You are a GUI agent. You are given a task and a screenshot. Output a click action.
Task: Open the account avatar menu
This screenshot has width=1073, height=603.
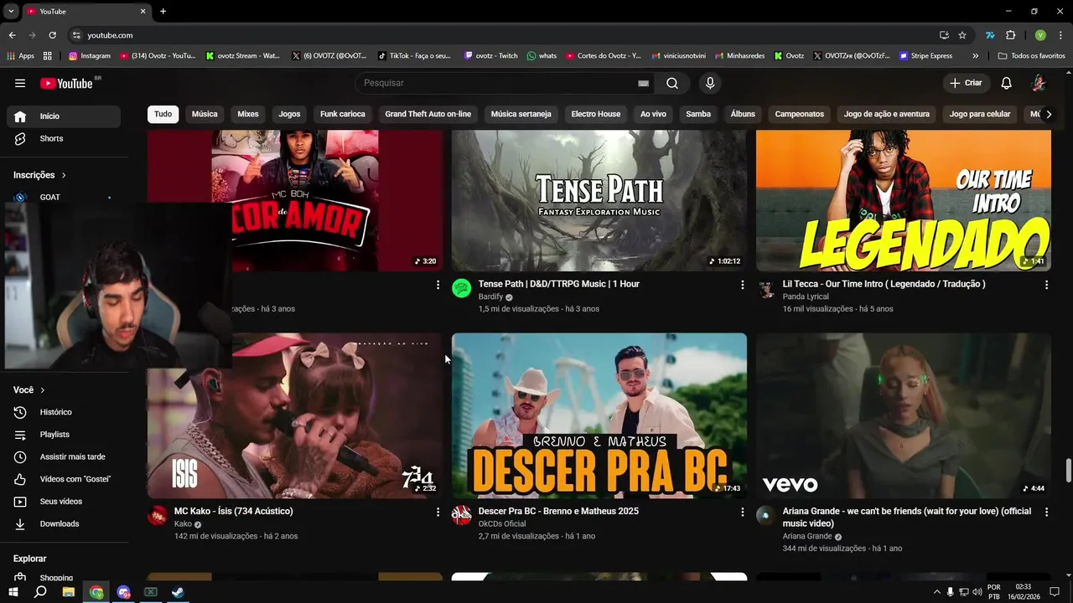pos(1039,83)
